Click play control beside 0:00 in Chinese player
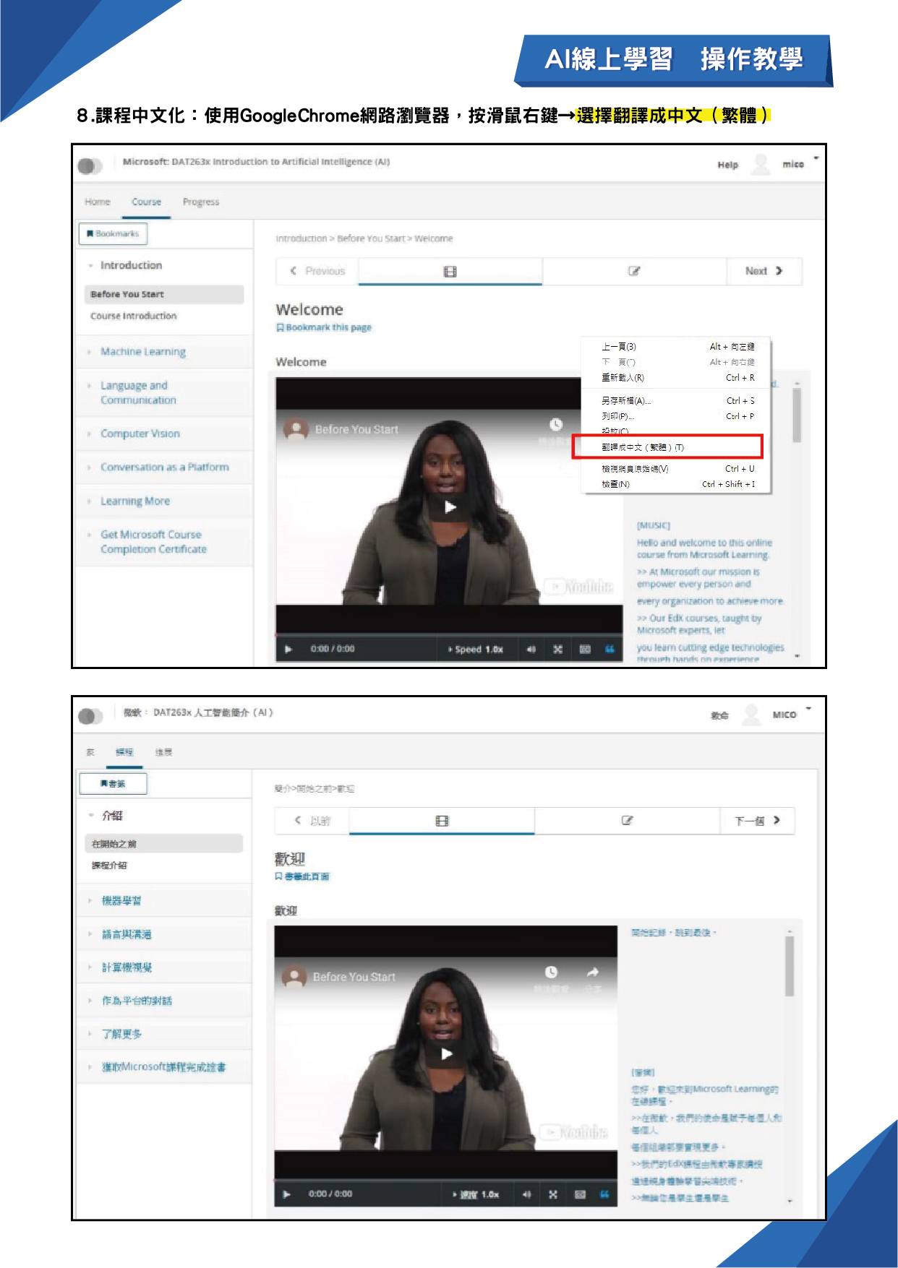898x1268 pixels. pos(286,1194)
